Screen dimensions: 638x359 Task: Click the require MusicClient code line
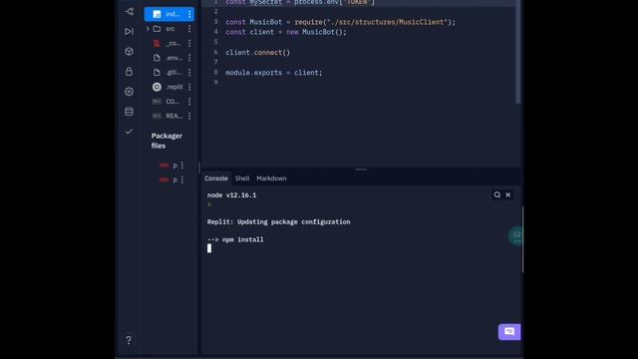pyautogui.click(x=341, y=22)
